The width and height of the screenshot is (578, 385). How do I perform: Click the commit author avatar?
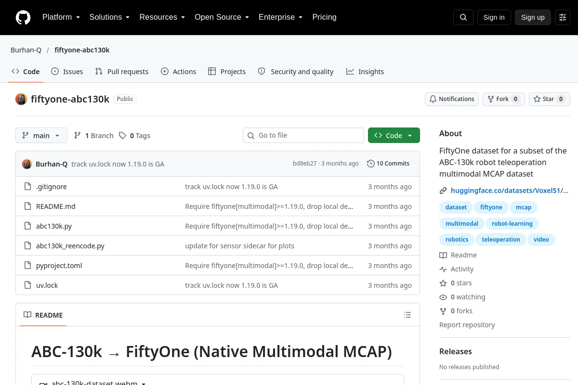click(27, 164)
